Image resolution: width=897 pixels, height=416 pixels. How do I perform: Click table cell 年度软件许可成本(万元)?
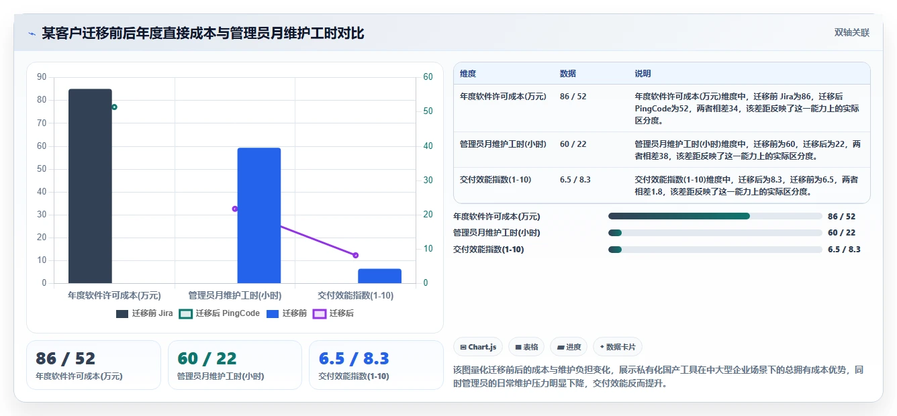[503, 97]
